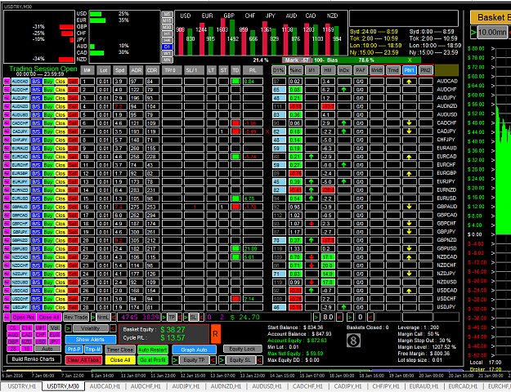This screenshot has width=511, height=392.
Task: Toggle the Equity Lock button
Action: 243,349
